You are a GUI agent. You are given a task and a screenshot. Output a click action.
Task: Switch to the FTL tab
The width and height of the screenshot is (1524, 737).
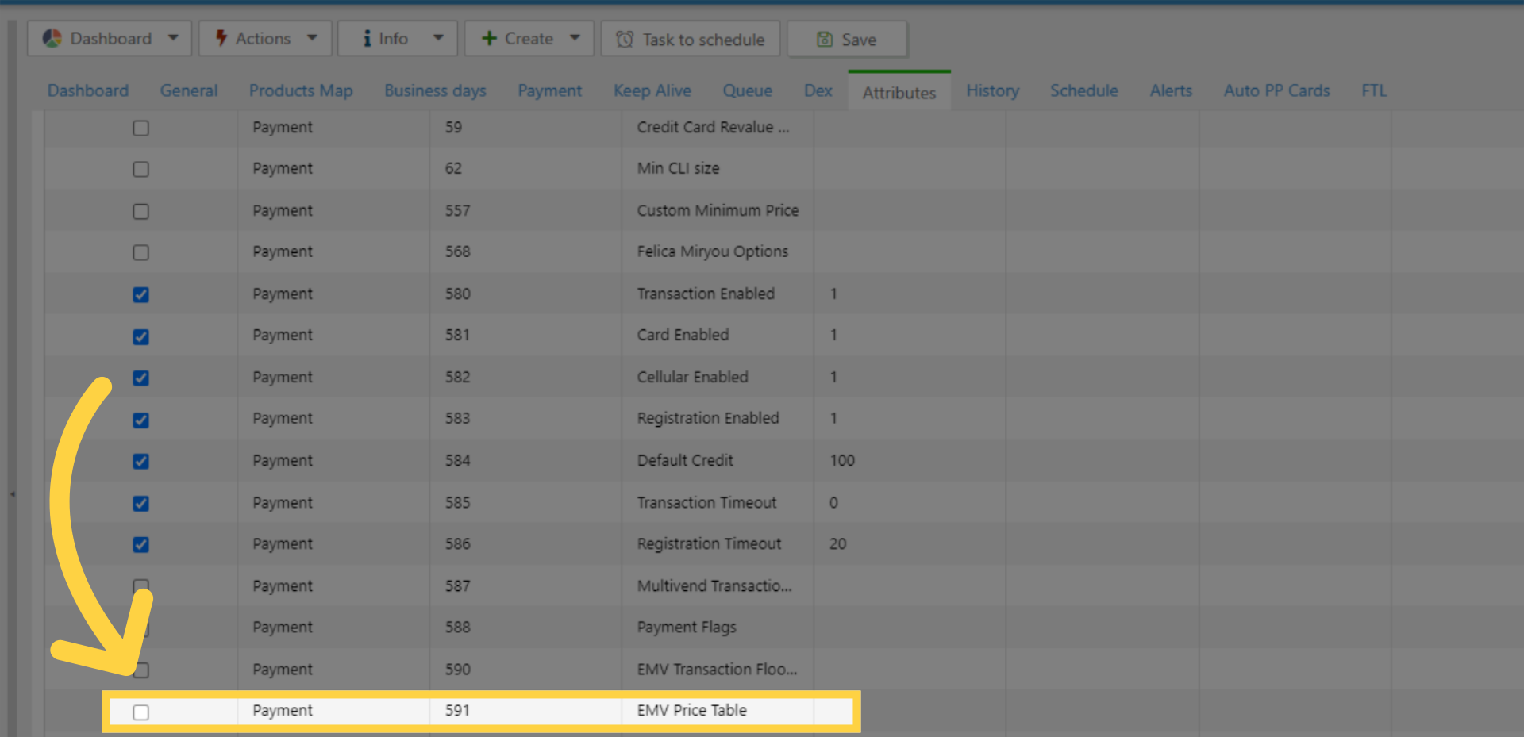point(1374,90)
